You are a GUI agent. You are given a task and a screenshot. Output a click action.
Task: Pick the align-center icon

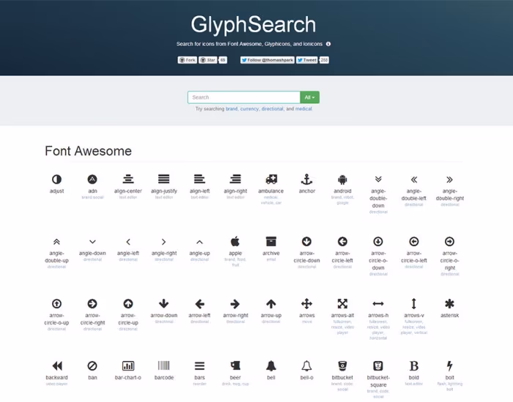[x=128, y=179]
